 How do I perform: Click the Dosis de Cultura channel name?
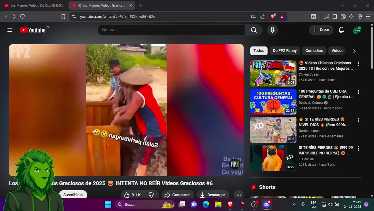311,103
